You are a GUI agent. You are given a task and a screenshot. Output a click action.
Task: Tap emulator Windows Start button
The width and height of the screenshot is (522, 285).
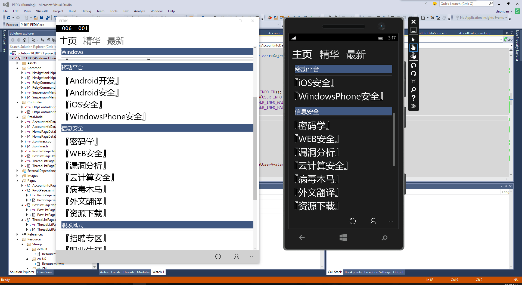[x=343, y=238]
